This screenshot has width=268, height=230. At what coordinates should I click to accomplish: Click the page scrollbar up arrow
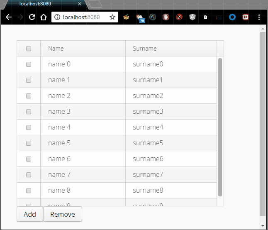[x=263, y=29]
